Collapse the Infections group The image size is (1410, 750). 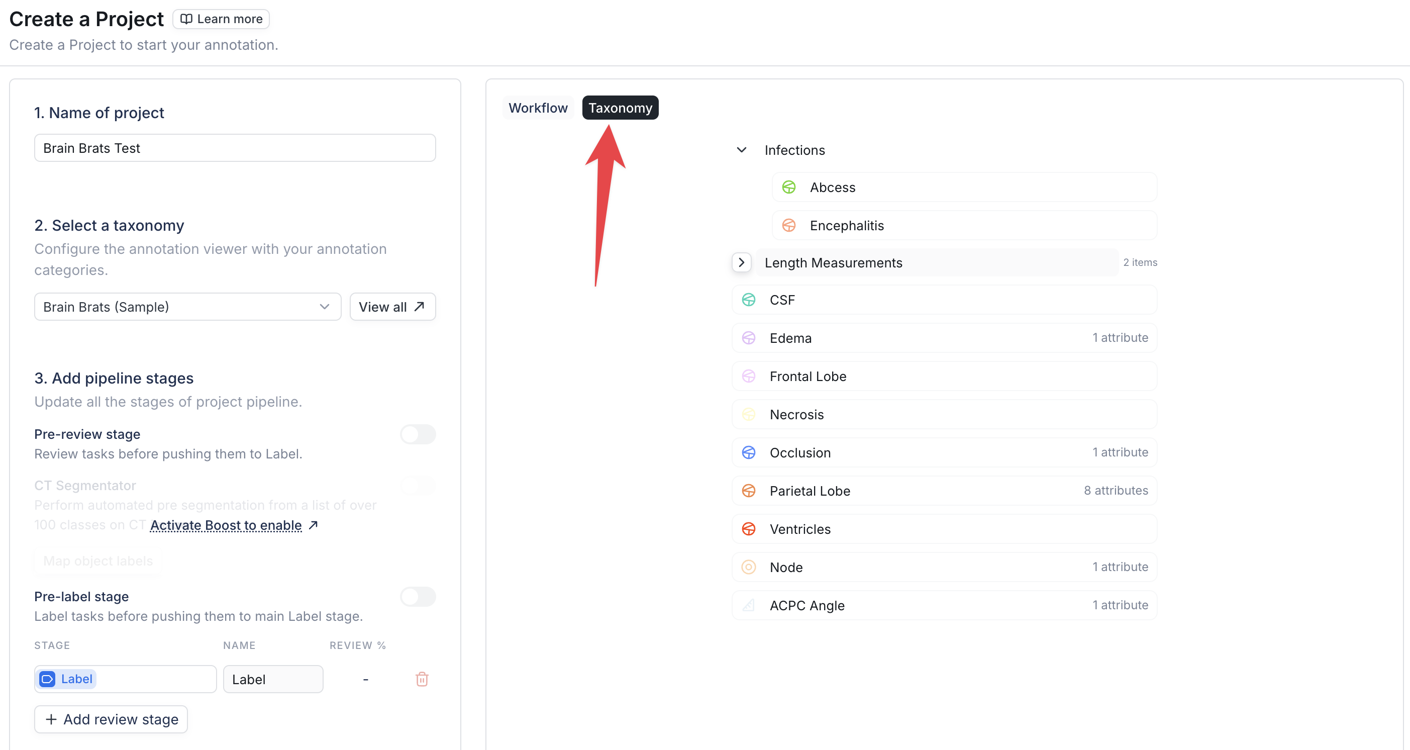(x=741, y=150)
